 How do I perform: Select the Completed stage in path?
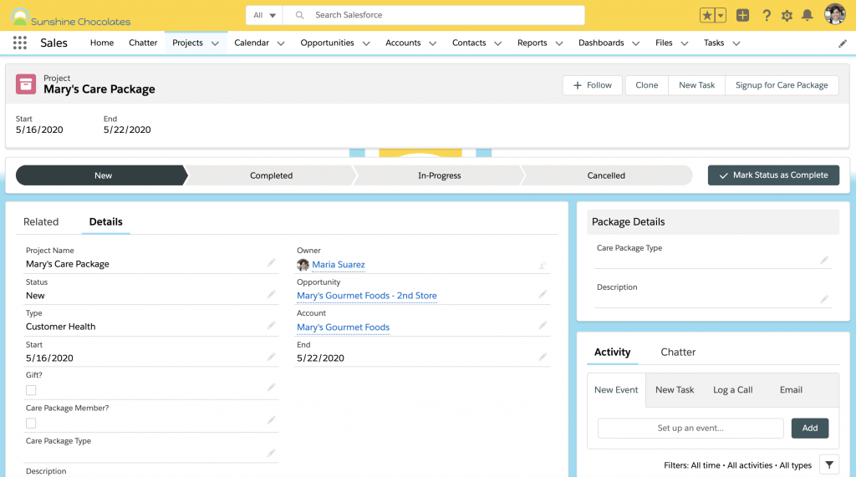(272, 175)
